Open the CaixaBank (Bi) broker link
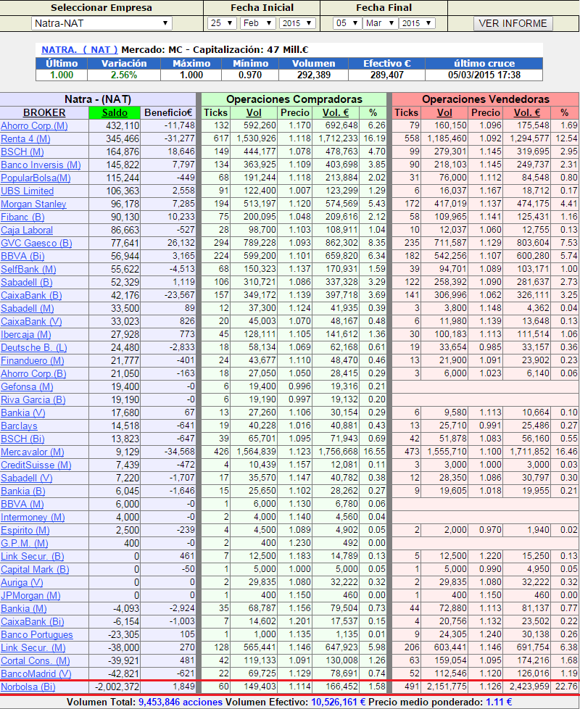Screen dimensions: 580x709 coord(33,622)
